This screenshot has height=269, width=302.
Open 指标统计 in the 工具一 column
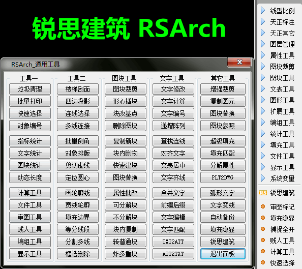(x=30, y=141)
